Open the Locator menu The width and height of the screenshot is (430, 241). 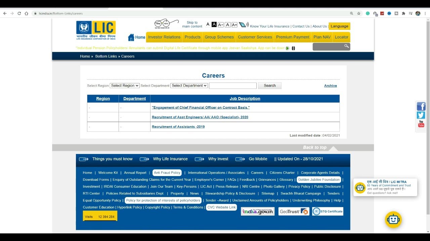342,37
